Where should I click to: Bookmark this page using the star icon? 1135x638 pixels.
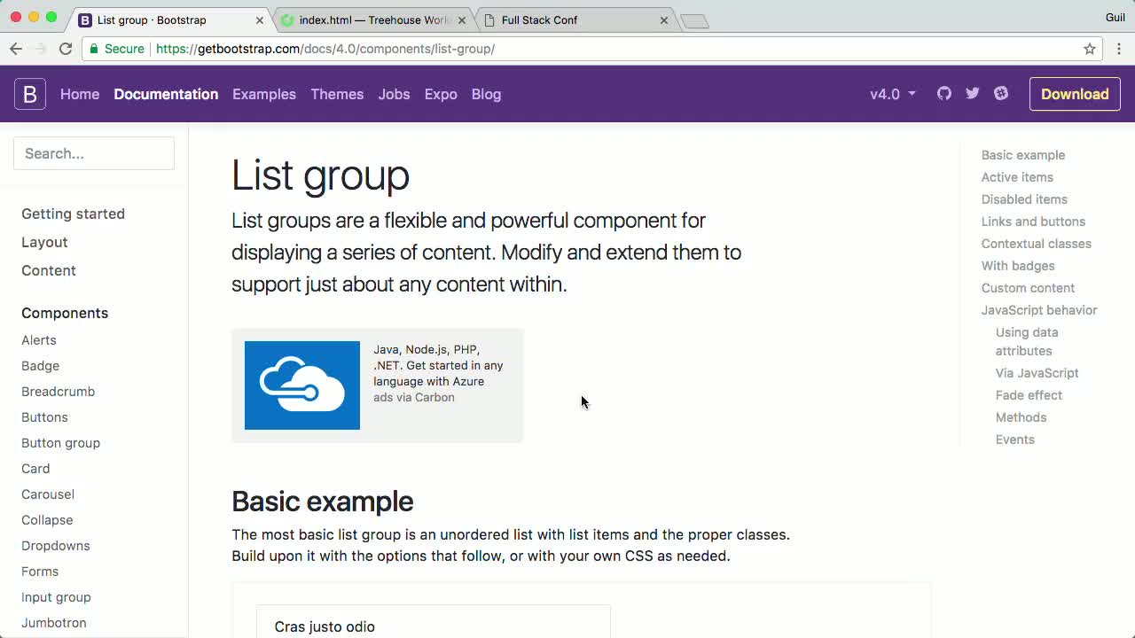tap(1090, 49)
